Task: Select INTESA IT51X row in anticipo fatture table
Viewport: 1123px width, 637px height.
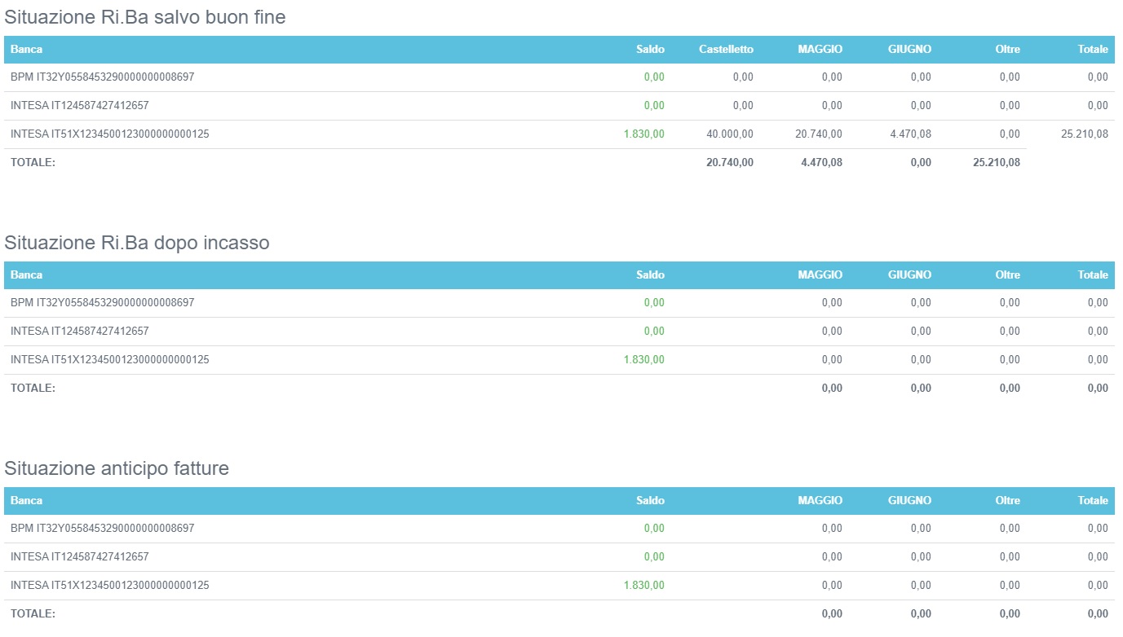Action: pyautogui.click(x=110, y=586)
